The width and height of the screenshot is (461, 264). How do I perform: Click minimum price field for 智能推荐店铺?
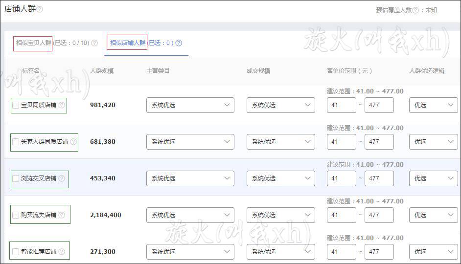pyautogui.click(x=341, y=252)
